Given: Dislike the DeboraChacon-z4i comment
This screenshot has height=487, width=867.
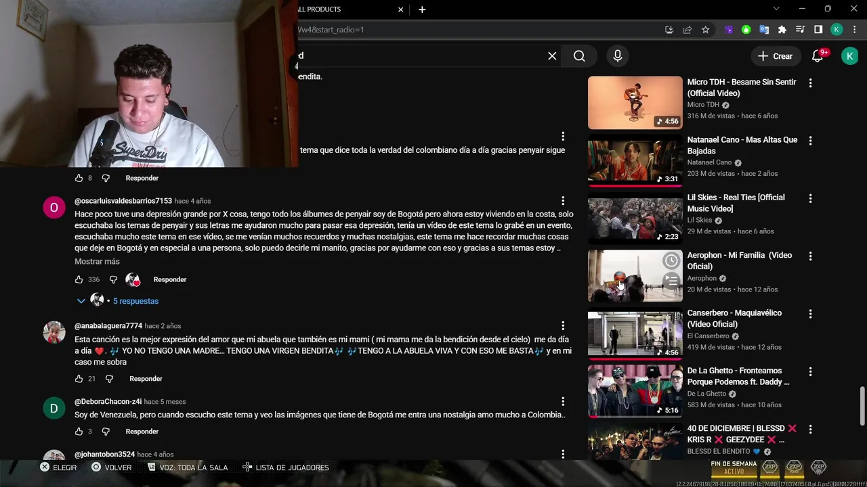Looking at the screenshot, I should click(x=106, y=432).
